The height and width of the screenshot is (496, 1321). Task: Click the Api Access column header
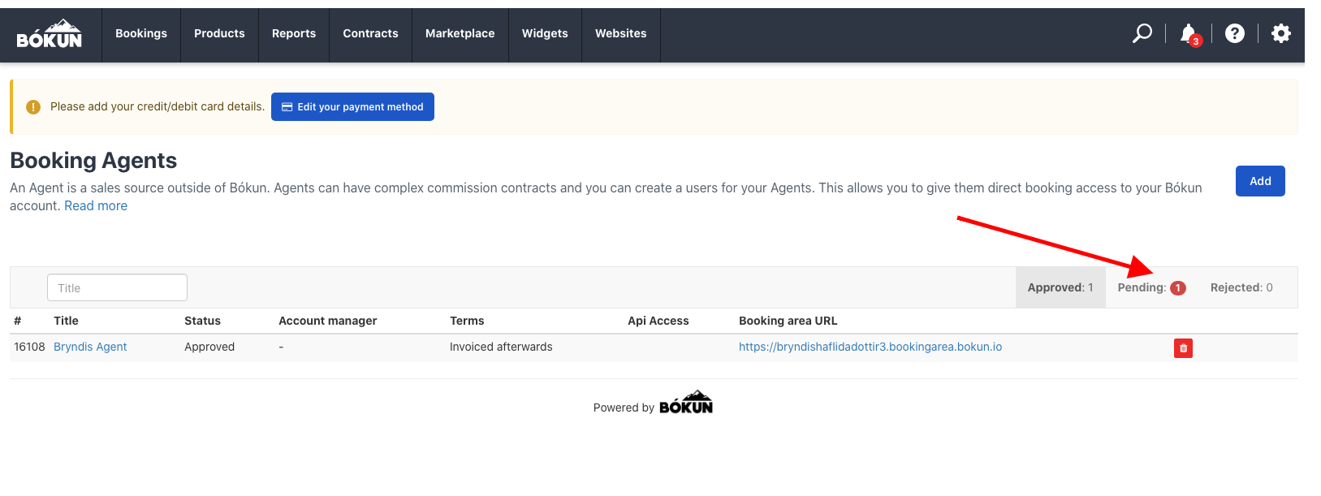click(x=658, y=321)
